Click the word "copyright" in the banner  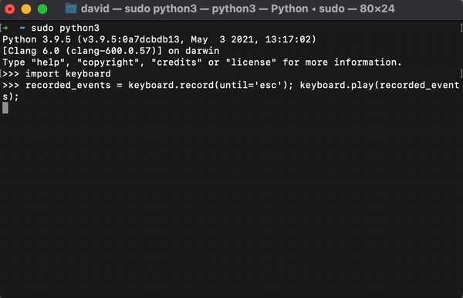click(x=108, y=63)
